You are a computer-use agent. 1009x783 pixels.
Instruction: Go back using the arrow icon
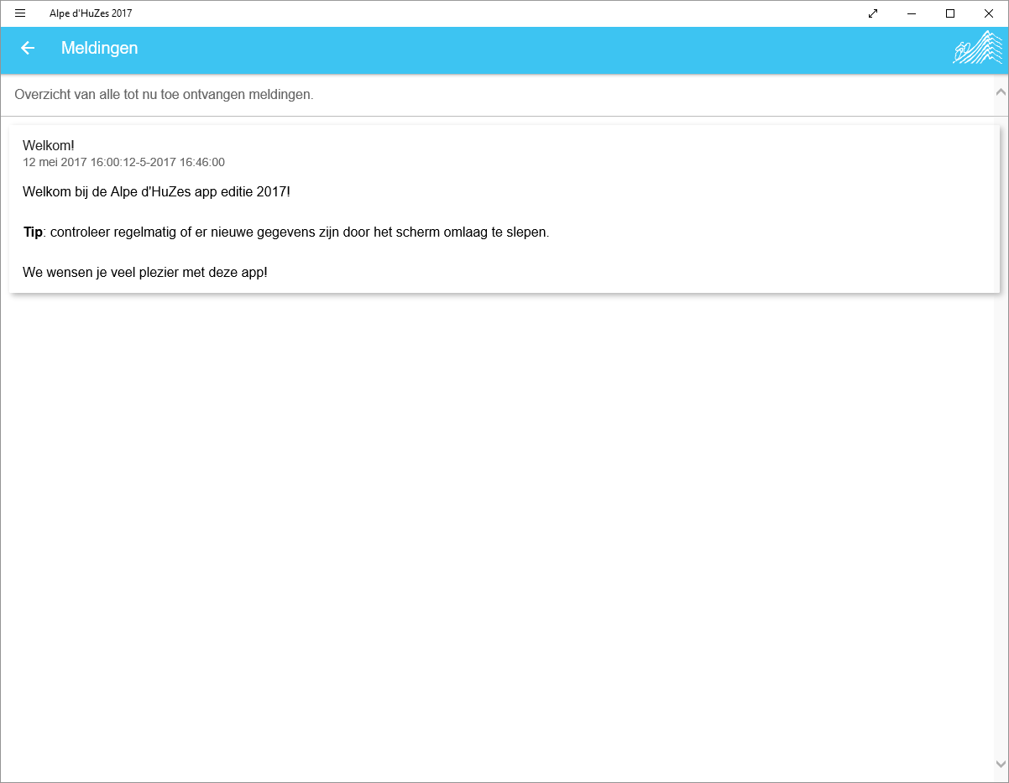coord(28,48)
